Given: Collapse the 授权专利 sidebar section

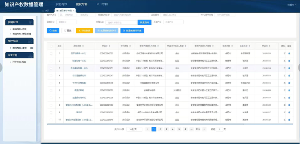Looking at the screenshot, I should point(19,41).
